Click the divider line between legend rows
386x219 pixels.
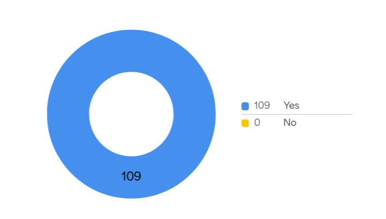(297, 114)
